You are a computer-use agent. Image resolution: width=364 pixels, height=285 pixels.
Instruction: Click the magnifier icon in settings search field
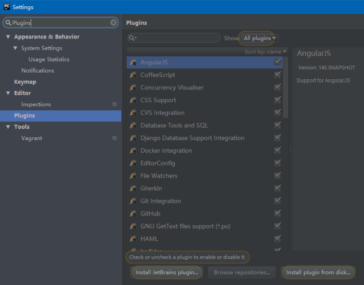(8, 22)
